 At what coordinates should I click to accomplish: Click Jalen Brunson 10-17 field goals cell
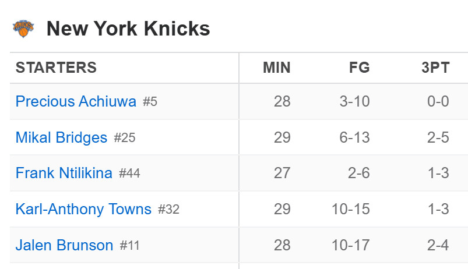coord(351,245)
